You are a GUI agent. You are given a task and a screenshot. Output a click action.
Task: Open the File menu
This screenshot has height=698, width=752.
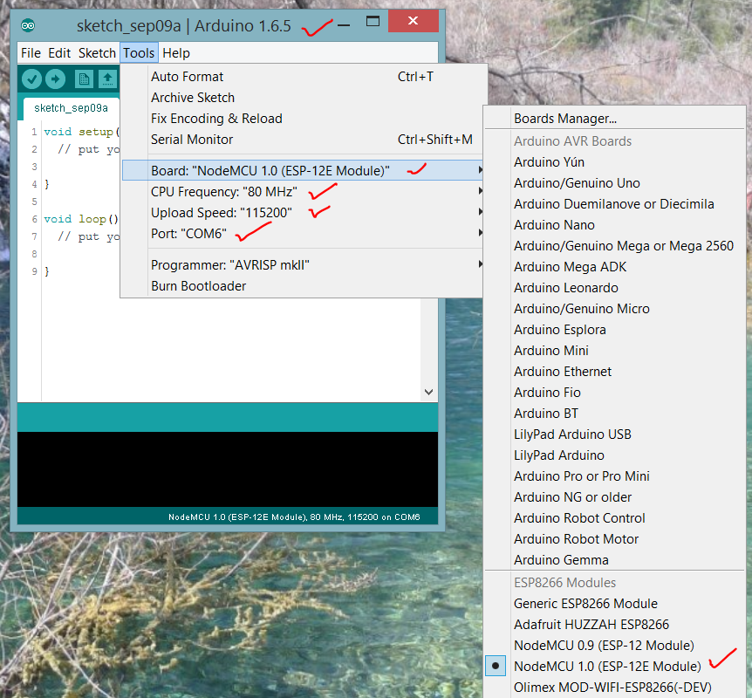tap(31, 52)
